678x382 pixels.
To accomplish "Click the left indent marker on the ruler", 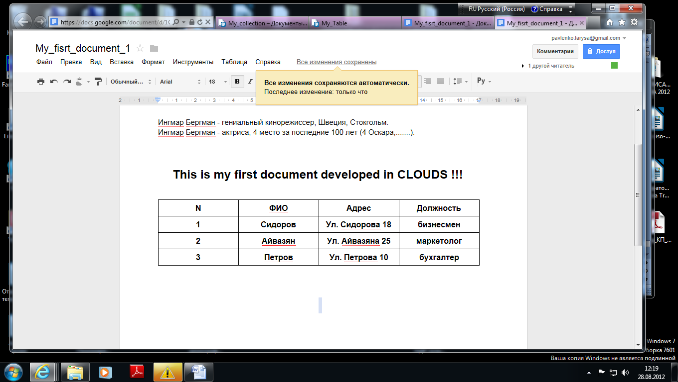I will click(158, 100).
